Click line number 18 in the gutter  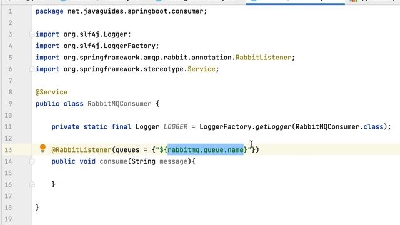8,207
